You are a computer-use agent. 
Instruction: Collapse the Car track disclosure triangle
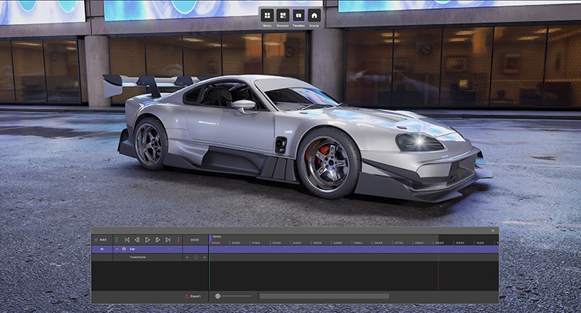(116, 249)
